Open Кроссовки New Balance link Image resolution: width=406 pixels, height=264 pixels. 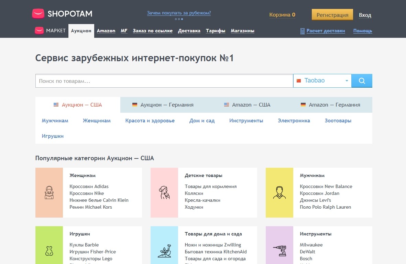[x=326, y=186]
